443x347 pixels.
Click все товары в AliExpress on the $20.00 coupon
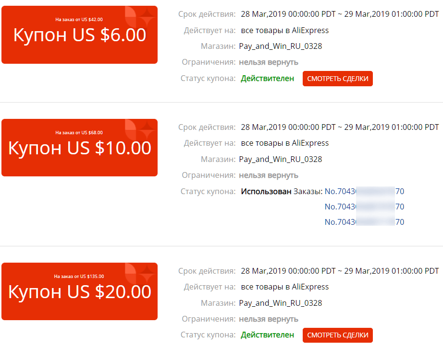click(x=285, y=287)
